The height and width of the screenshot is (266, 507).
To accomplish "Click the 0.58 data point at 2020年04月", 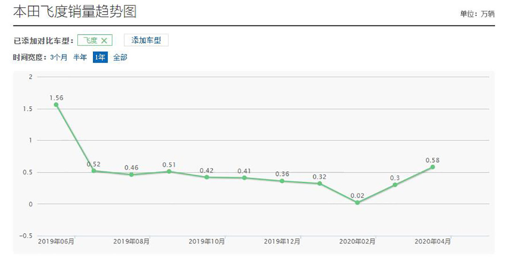I will (x=432, y=167).
